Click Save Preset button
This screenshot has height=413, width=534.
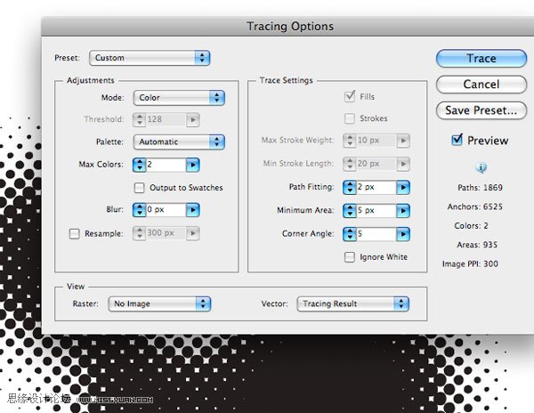(x=481, y=110)
